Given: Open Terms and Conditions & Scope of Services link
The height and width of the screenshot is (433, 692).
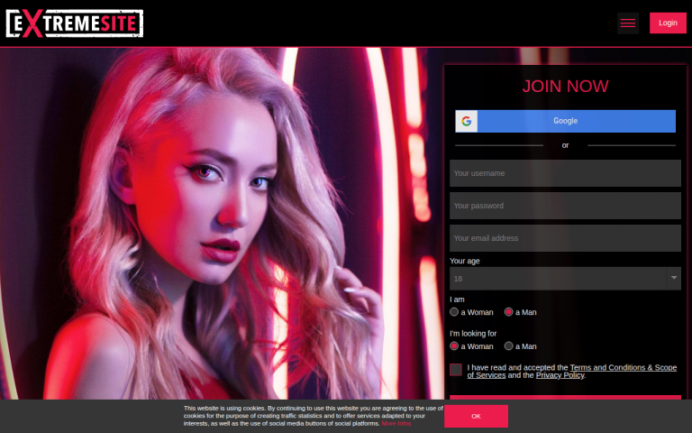Looking at the screenshot, I should [x=572, y=371].
